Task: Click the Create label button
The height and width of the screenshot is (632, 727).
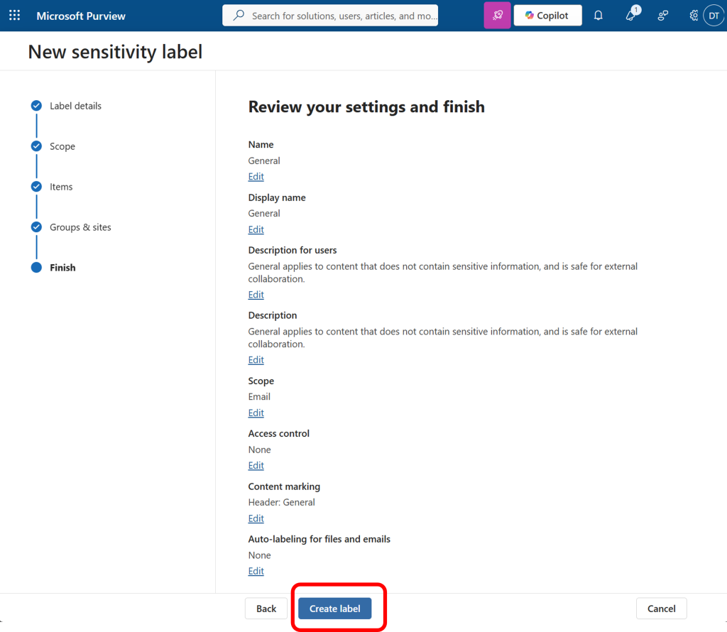Action: tap(335, 609)
